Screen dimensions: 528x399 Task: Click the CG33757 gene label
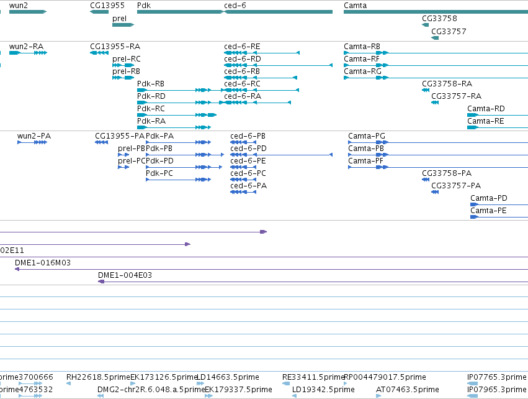click(449, 31)
